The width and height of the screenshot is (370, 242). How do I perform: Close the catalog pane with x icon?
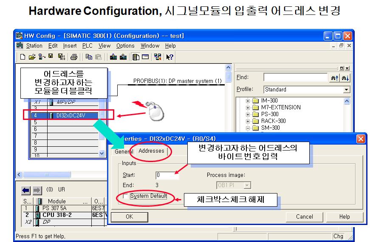[347, 68]
